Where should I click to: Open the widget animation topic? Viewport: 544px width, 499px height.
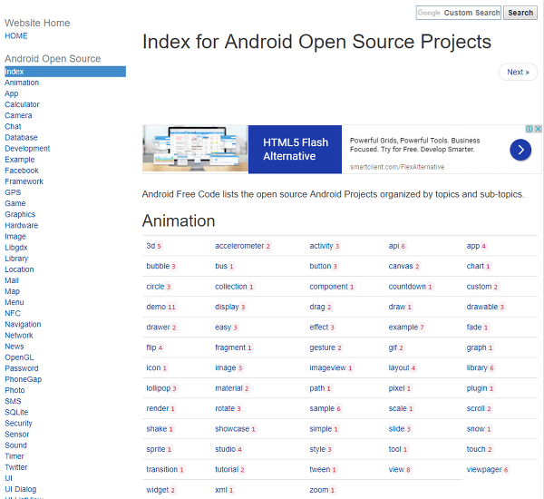click(158, 490)
